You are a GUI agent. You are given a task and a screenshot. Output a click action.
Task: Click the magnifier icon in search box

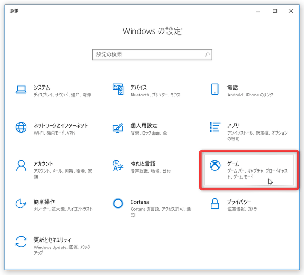pyautogui.click(x=207, y=55)
